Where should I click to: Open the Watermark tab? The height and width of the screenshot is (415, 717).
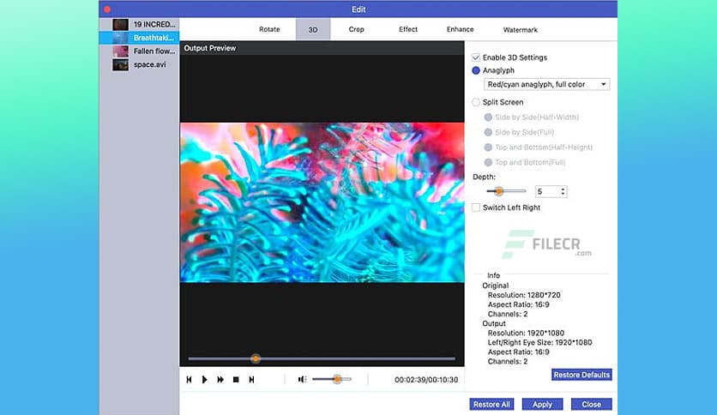tap(520, 30)
